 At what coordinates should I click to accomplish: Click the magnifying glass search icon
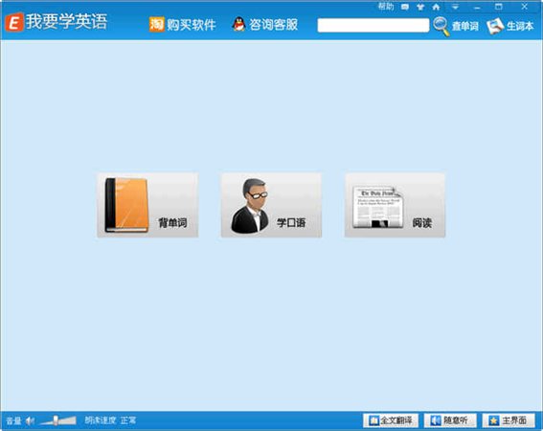click(441, 26)
